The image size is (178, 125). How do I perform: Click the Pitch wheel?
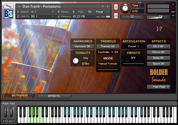tap(6, 112)
